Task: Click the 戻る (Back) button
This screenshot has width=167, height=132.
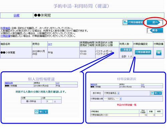Action: [155, 30]
